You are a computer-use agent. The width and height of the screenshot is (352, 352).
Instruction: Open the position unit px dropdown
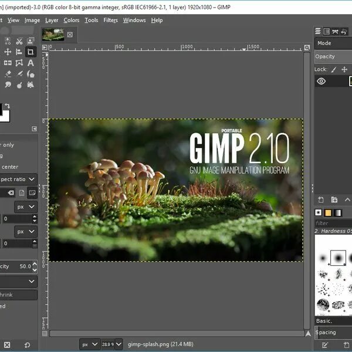(26, 207)
